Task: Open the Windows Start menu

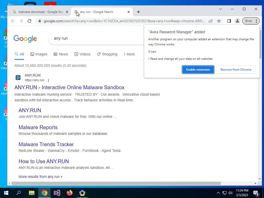Action: pos(6,193)
